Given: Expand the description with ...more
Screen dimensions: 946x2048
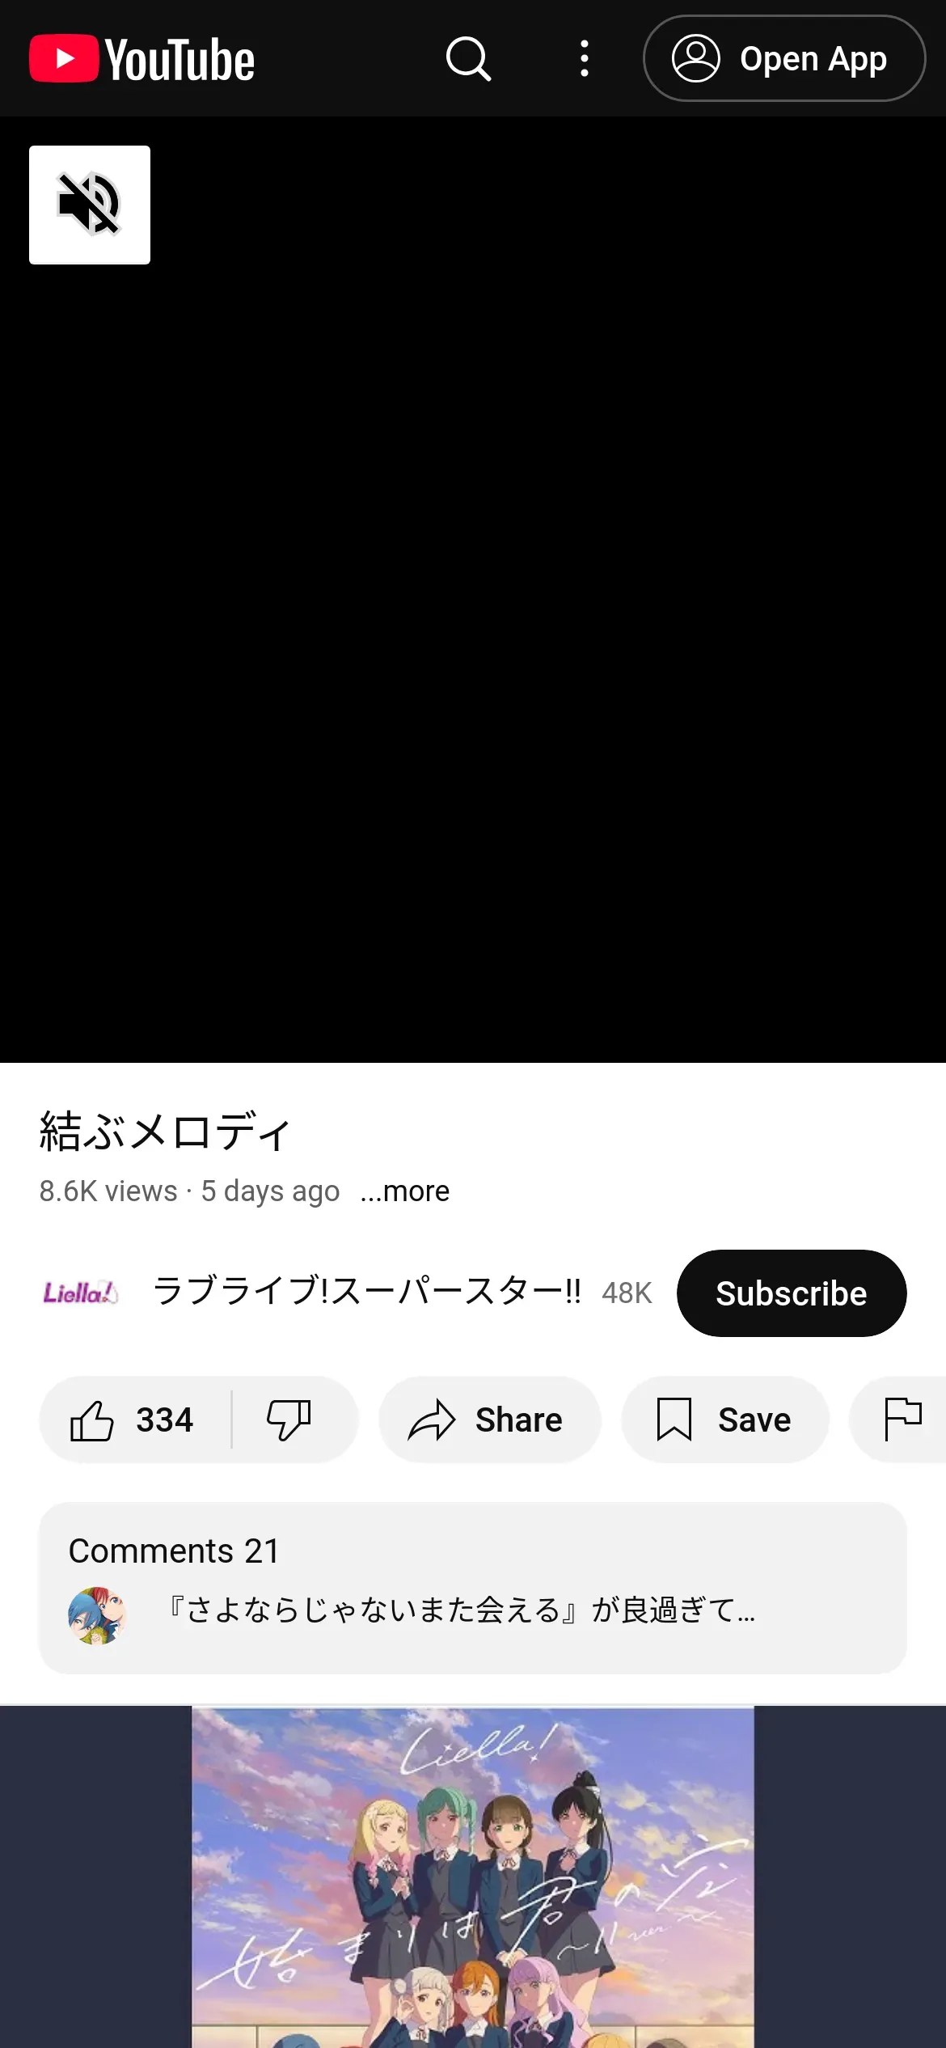Looking at the screenshot, I should coord(405,1191).
